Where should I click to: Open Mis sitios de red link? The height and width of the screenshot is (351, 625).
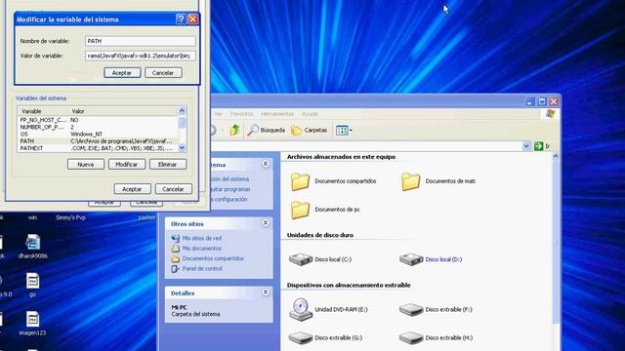(202, 238)
